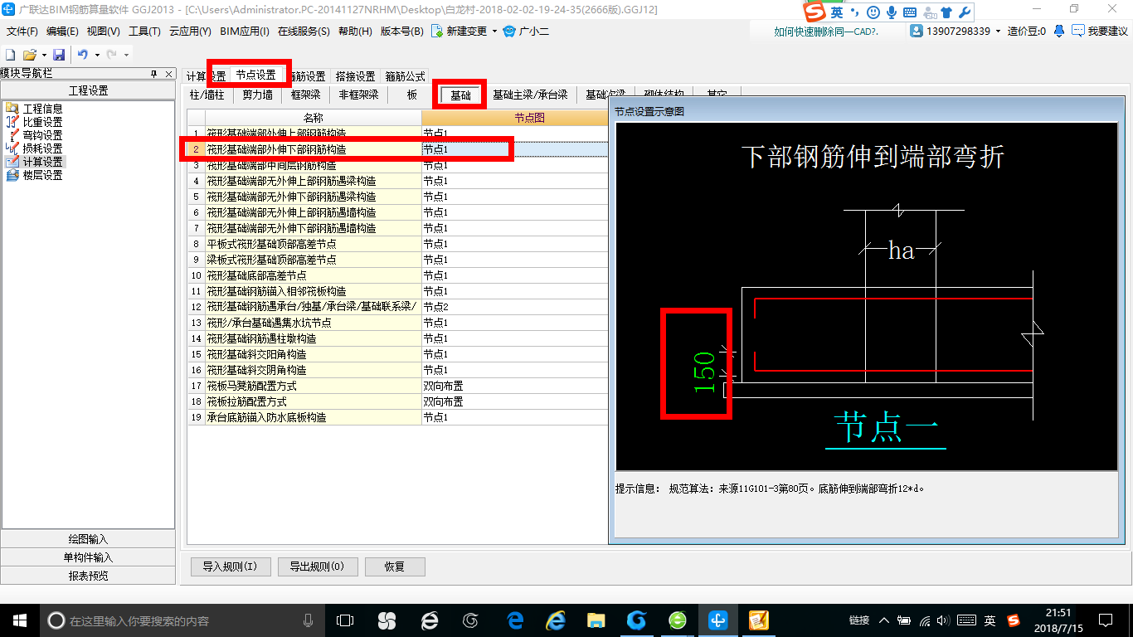Click the green 150 value in diagram
The height and width of the screenshot is (637, 1133).
click(704, 372)
